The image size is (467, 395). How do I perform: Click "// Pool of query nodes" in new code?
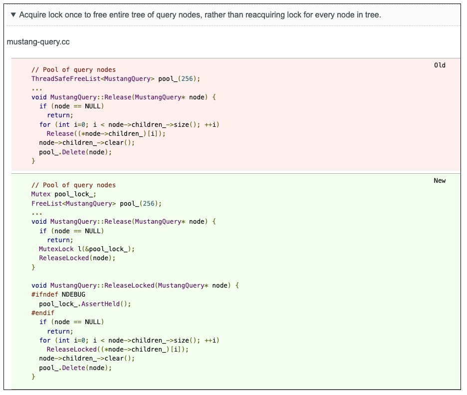coord(73,185)
